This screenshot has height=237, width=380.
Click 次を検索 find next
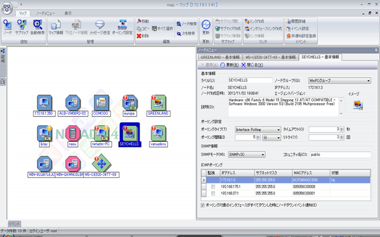[x=185, y=33]
